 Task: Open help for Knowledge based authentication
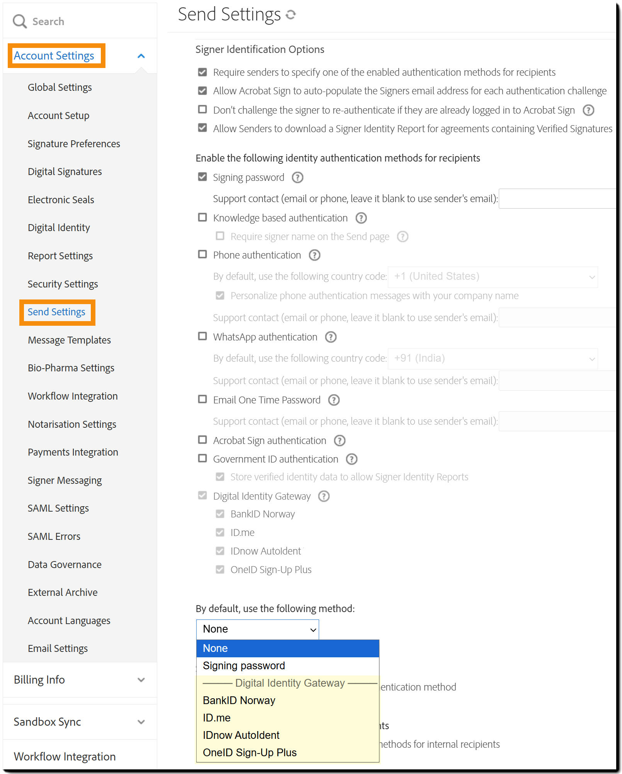[361, 218]
